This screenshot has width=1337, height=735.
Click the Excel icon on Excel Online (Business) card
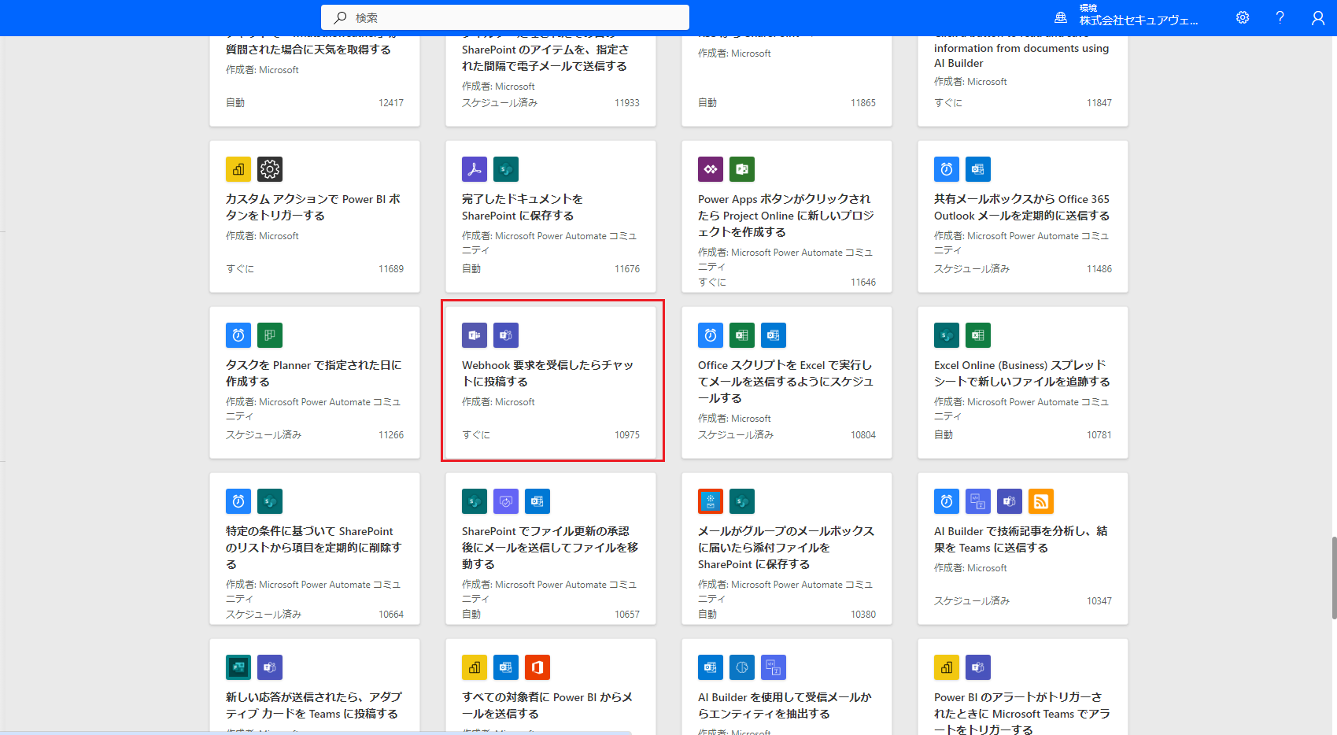(x=978, y=335)
